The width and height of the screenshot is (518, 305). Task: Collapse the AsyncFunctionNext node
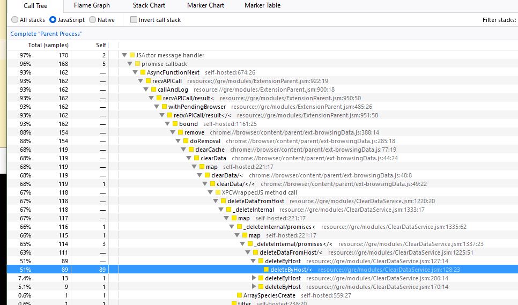click(135, 72)
